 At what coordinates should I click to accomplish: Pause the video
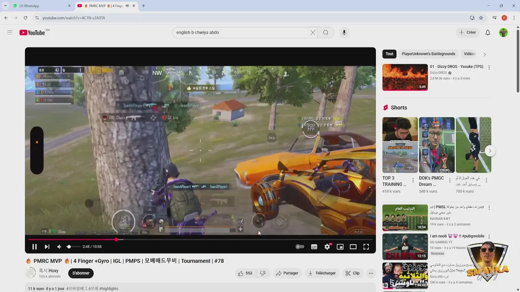point(35,247)
